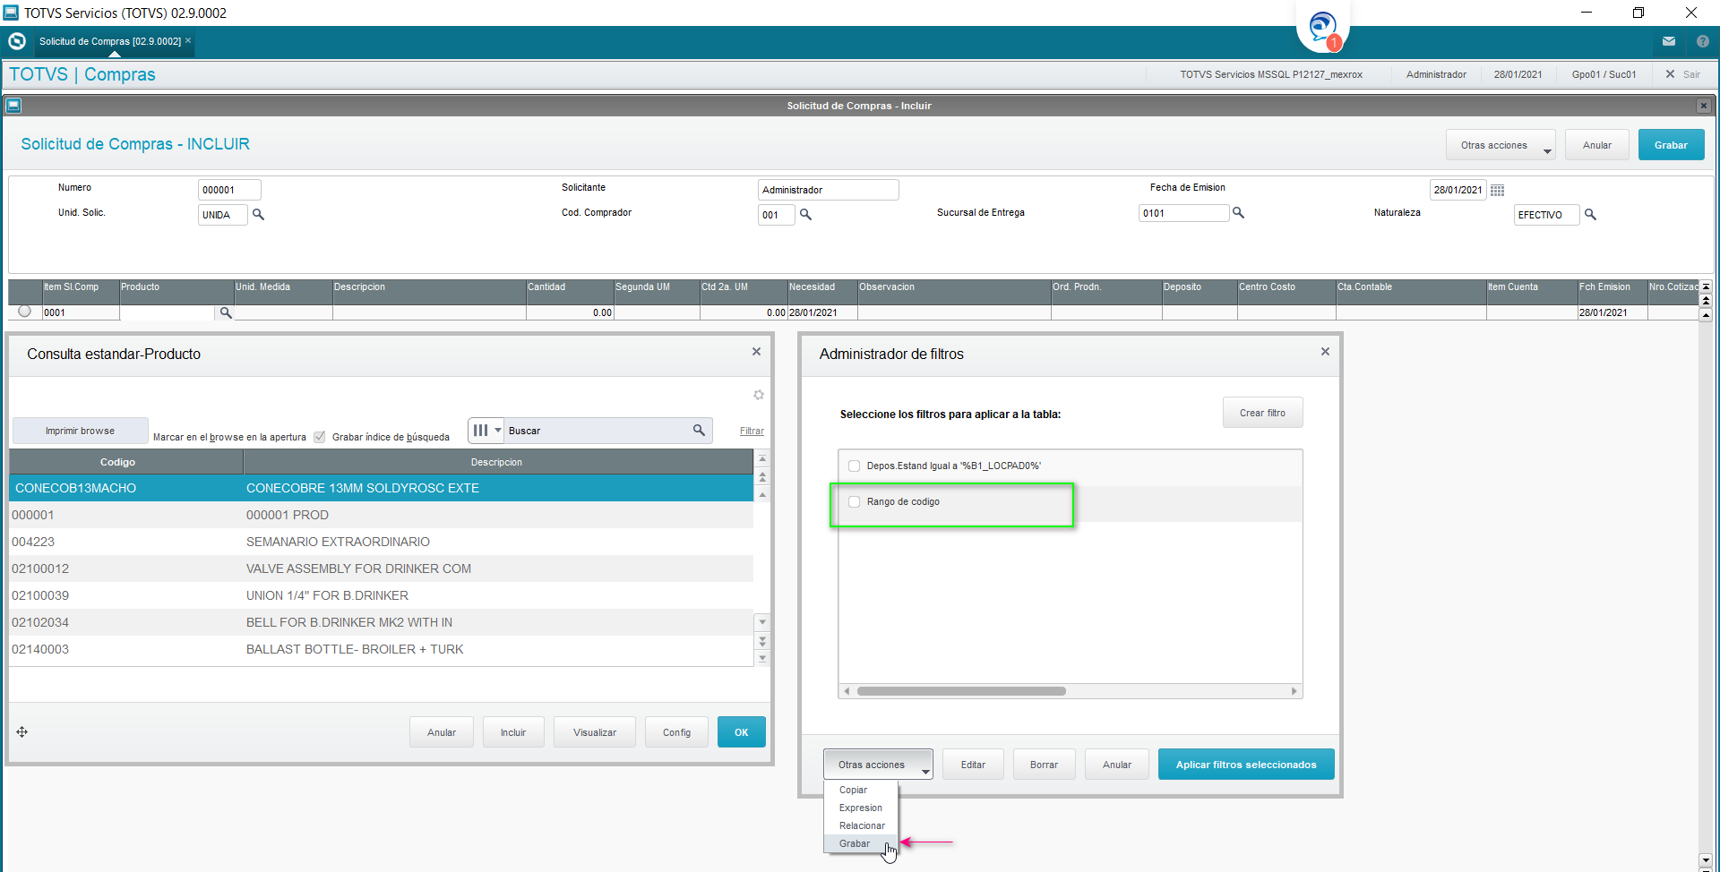This screenshot has width=1720, height=872.
Task: Sort by Descripcion column header in product browse
Action: pos(498,462)
